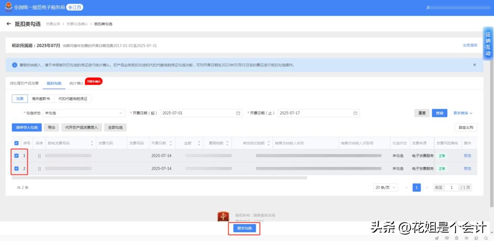Click 预览 link in row 1
Viewport: 494px width, 241px height.
point(467,156)
